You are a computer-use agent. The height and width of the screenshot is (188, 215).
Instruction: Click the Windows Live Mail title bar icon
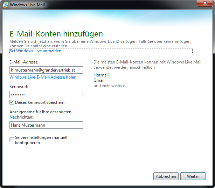[x=5, y=5]
